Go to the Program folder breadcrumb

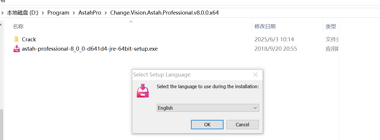tap(58, 13)
